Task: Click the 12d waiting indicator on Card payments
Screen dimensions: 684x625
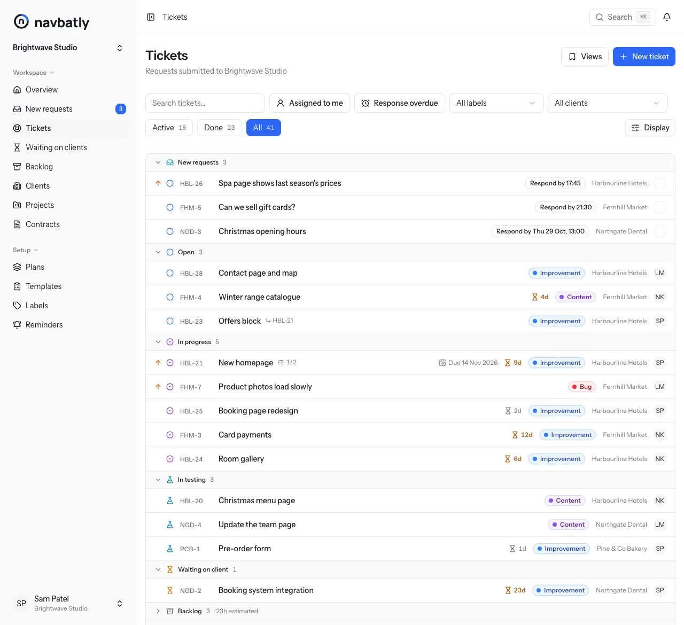Action: (523, 435)
